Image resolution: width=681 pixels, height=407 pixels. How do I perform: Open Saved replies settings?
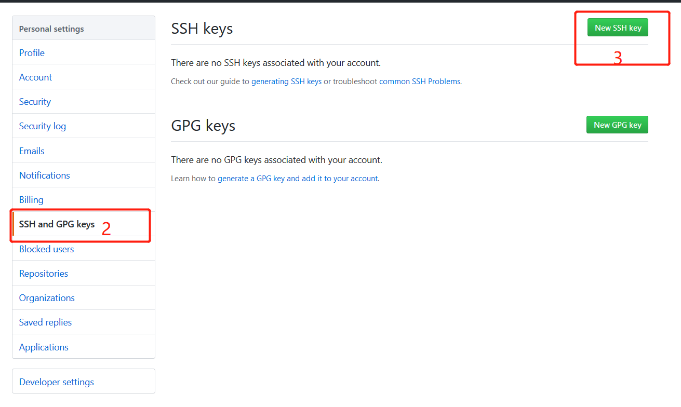(x=45, y=322)
